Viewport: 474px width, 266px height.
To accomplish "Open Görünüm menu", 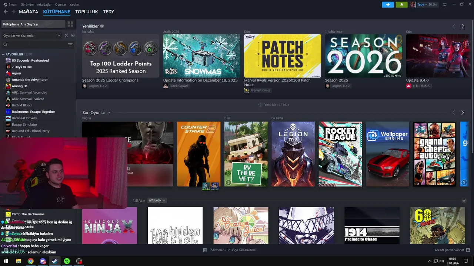I will pos(27,4).
